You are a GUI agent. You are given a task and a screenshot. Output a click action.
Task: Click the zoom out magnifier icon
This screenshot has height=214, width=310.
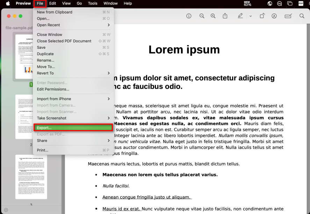point(202,16)
